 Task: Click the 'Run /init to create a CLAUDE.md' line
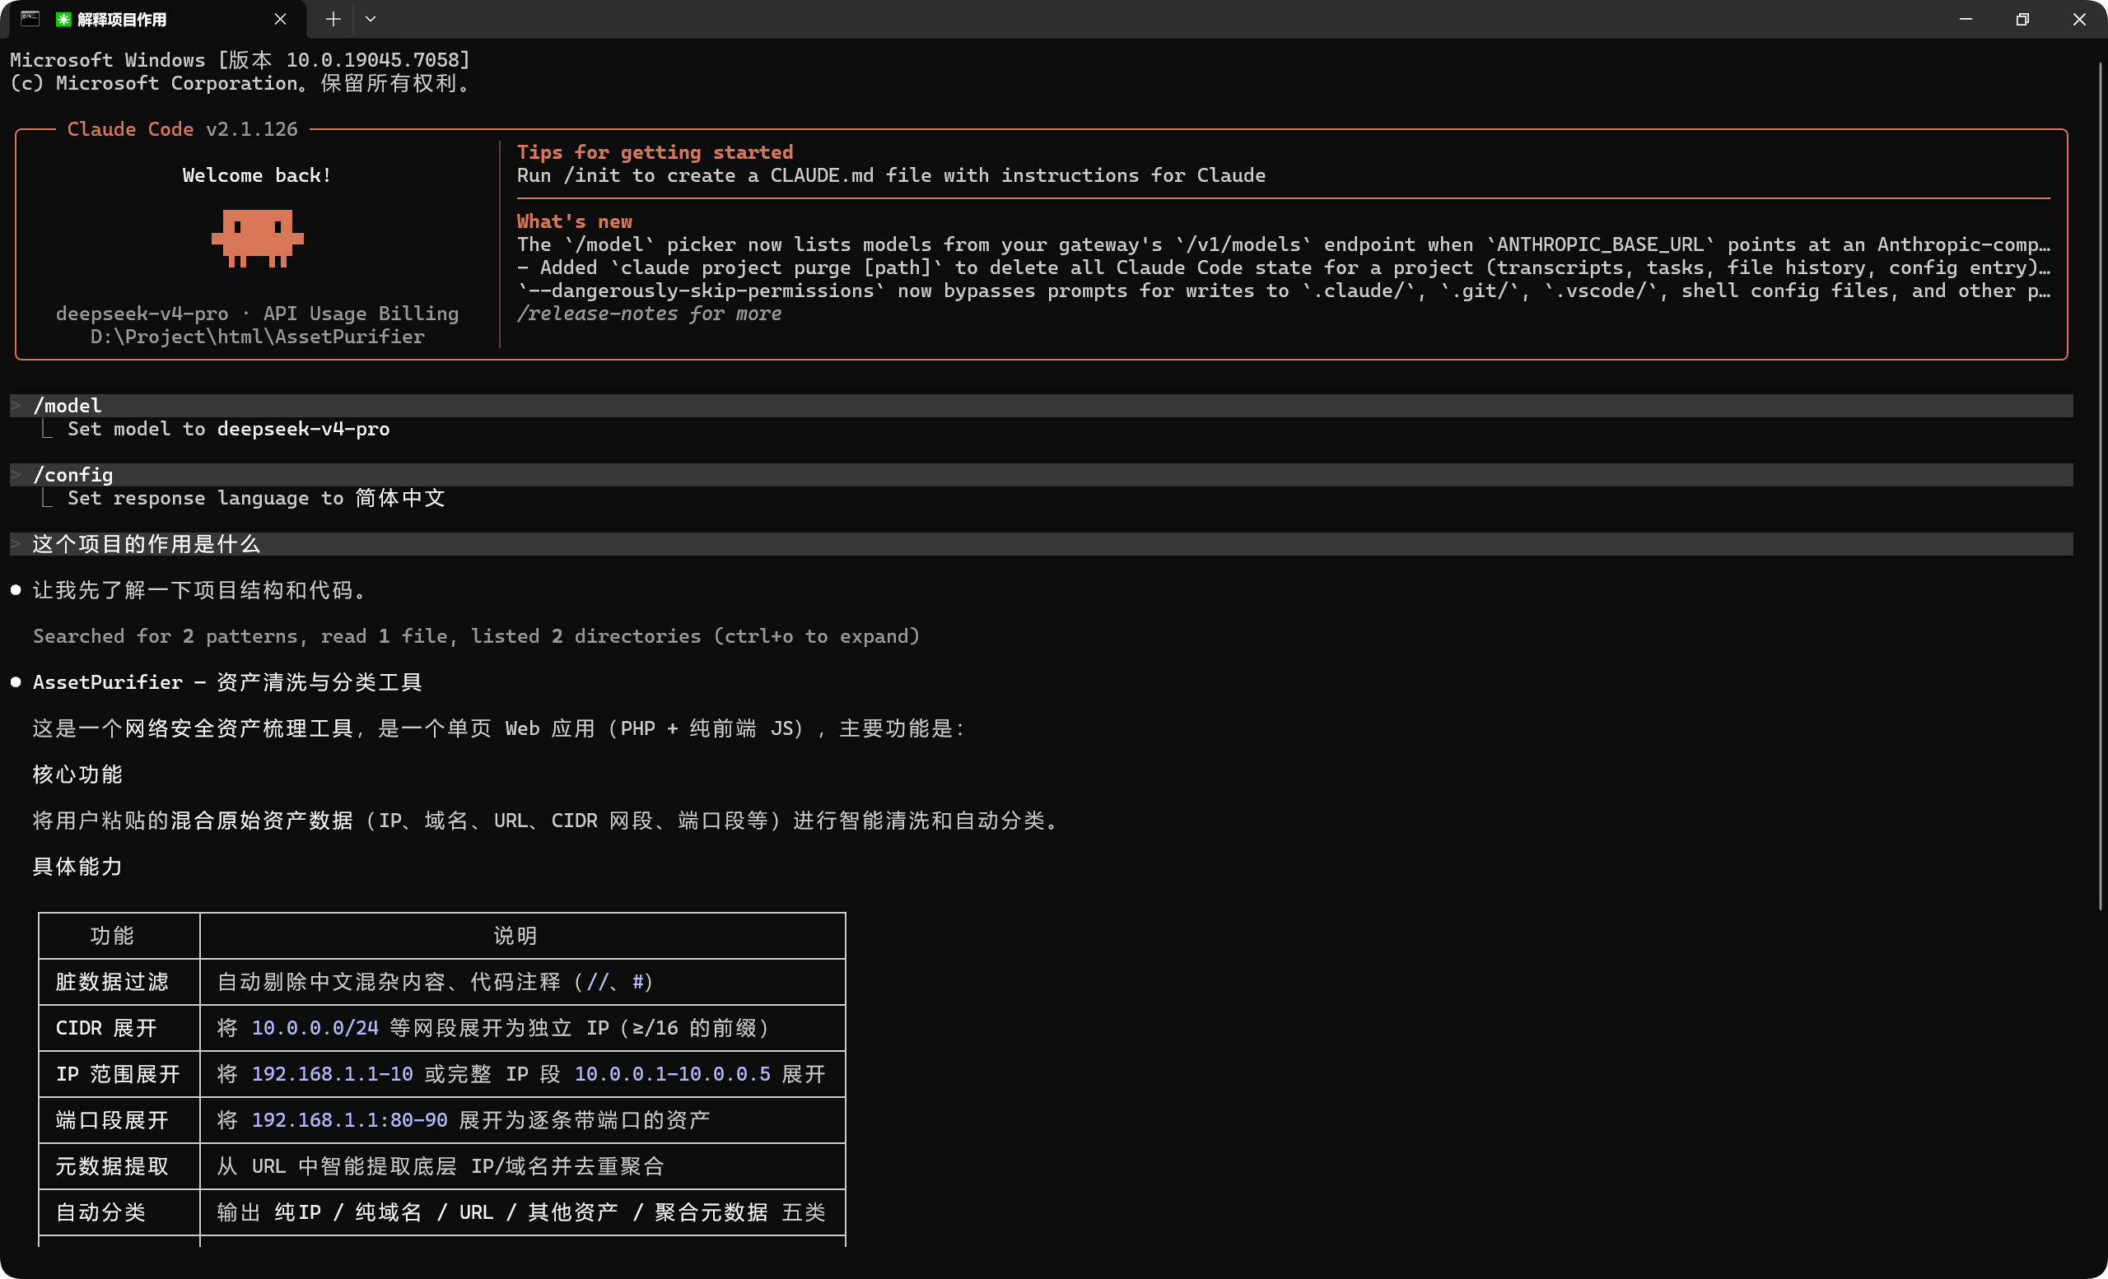point(891,175)
